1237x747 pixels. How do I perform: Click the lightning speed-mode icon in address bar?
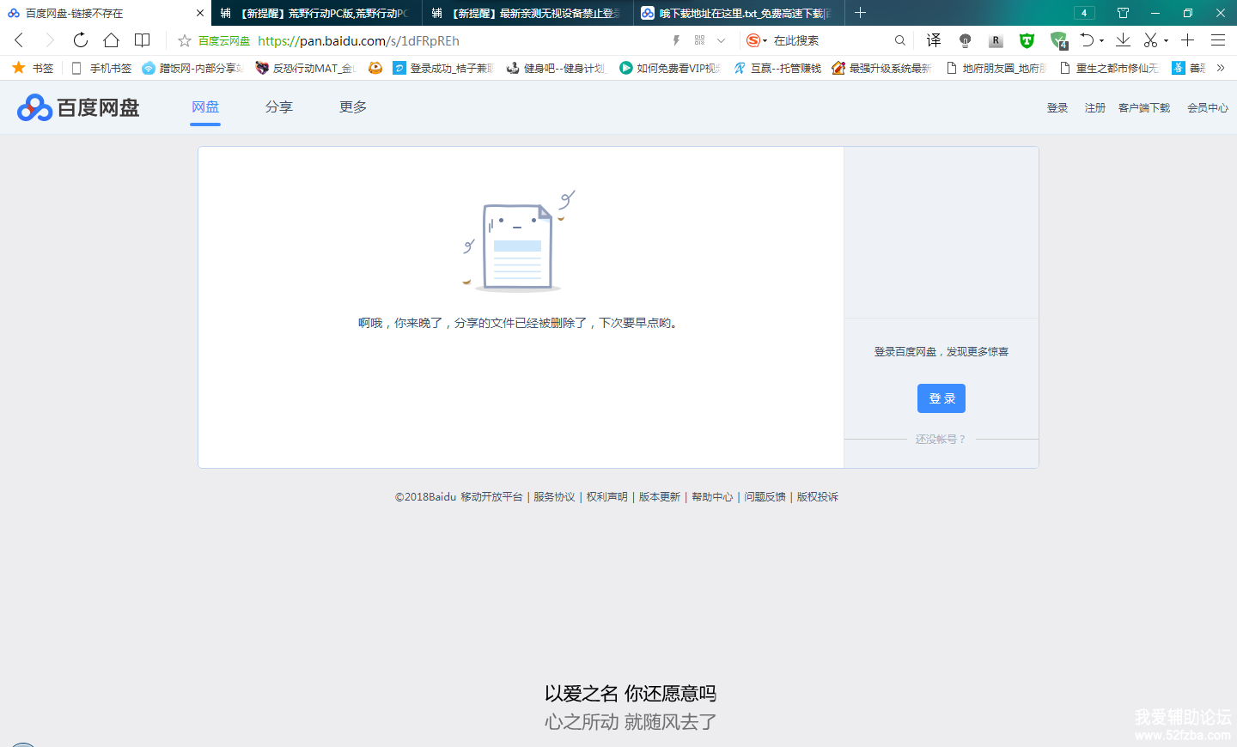pos(676,40)
